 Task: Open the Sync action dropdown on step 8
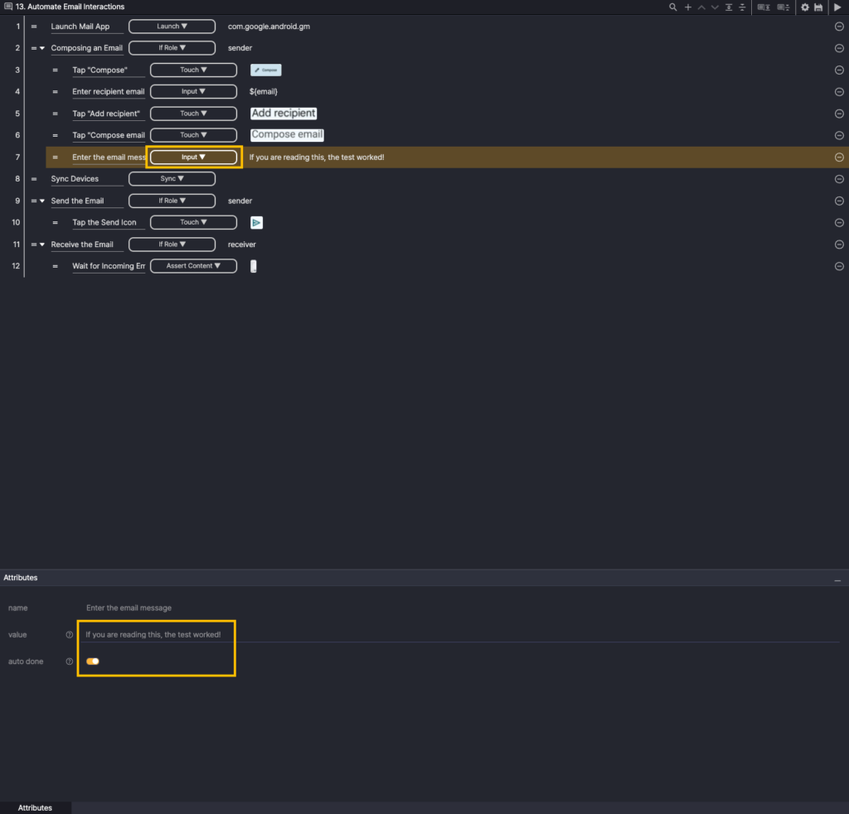[x=172, y=179]
